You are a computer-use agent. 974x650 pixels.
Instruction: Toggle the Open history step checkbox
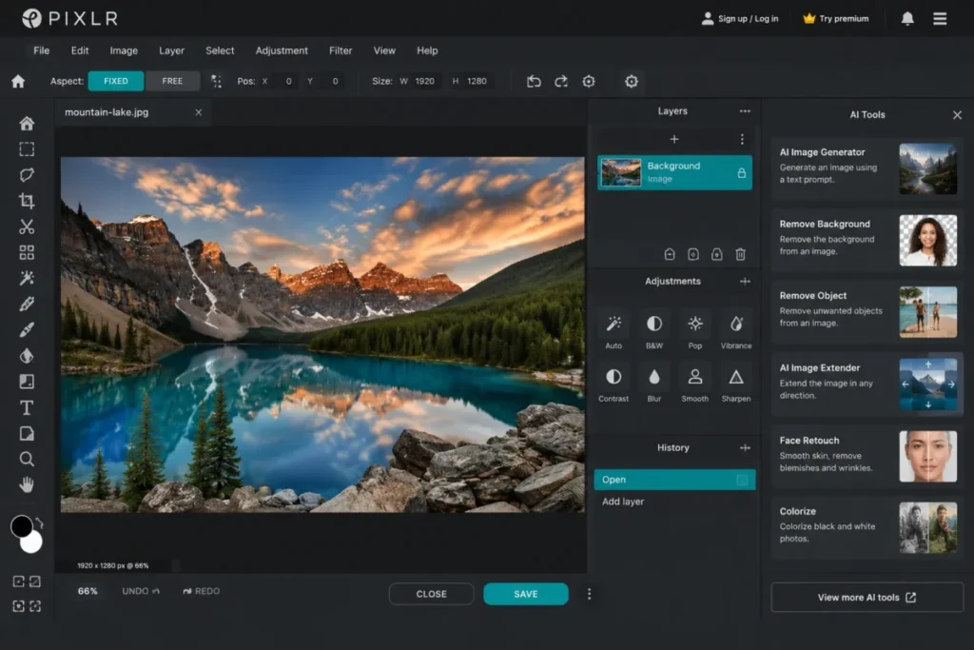point(742,480)
